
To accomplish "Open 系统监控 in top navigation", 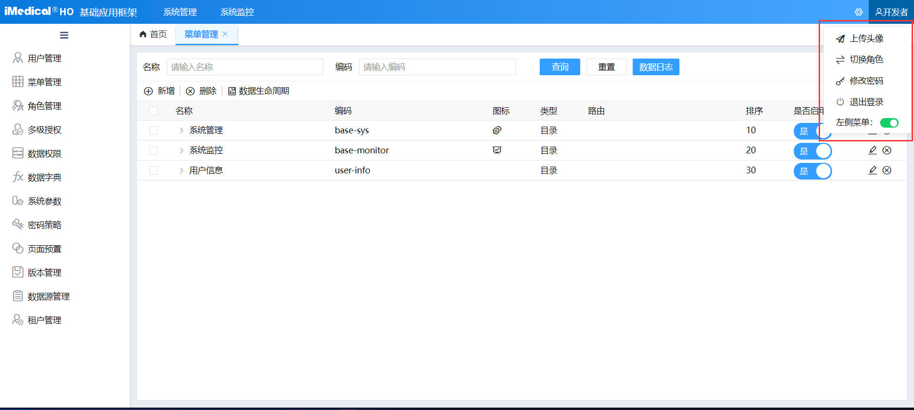I will tap(237, 12).
